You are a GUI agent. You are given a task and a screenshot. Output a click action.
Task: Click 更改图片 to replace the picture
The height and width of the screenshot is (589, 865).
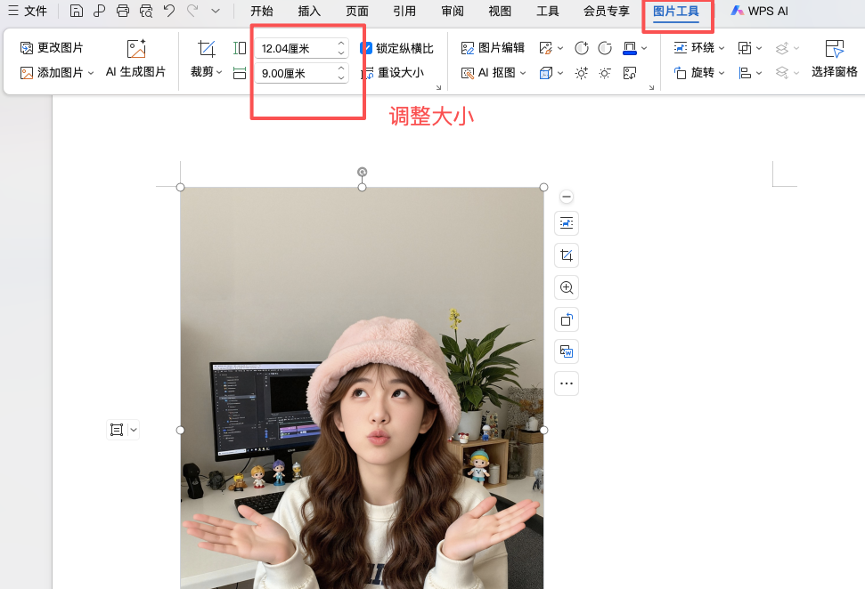tap(52, 48)
